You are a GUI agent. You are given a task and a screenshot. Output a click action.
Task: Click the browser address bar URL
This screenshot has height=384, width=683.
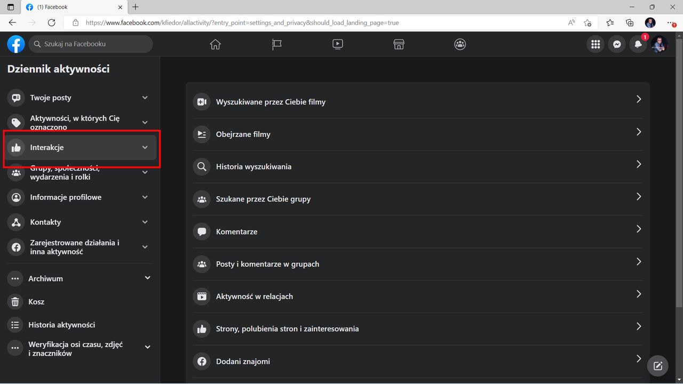[242, 23]
